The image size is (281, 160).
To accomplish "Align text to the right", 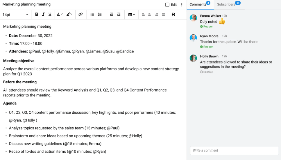I will 157,15.
